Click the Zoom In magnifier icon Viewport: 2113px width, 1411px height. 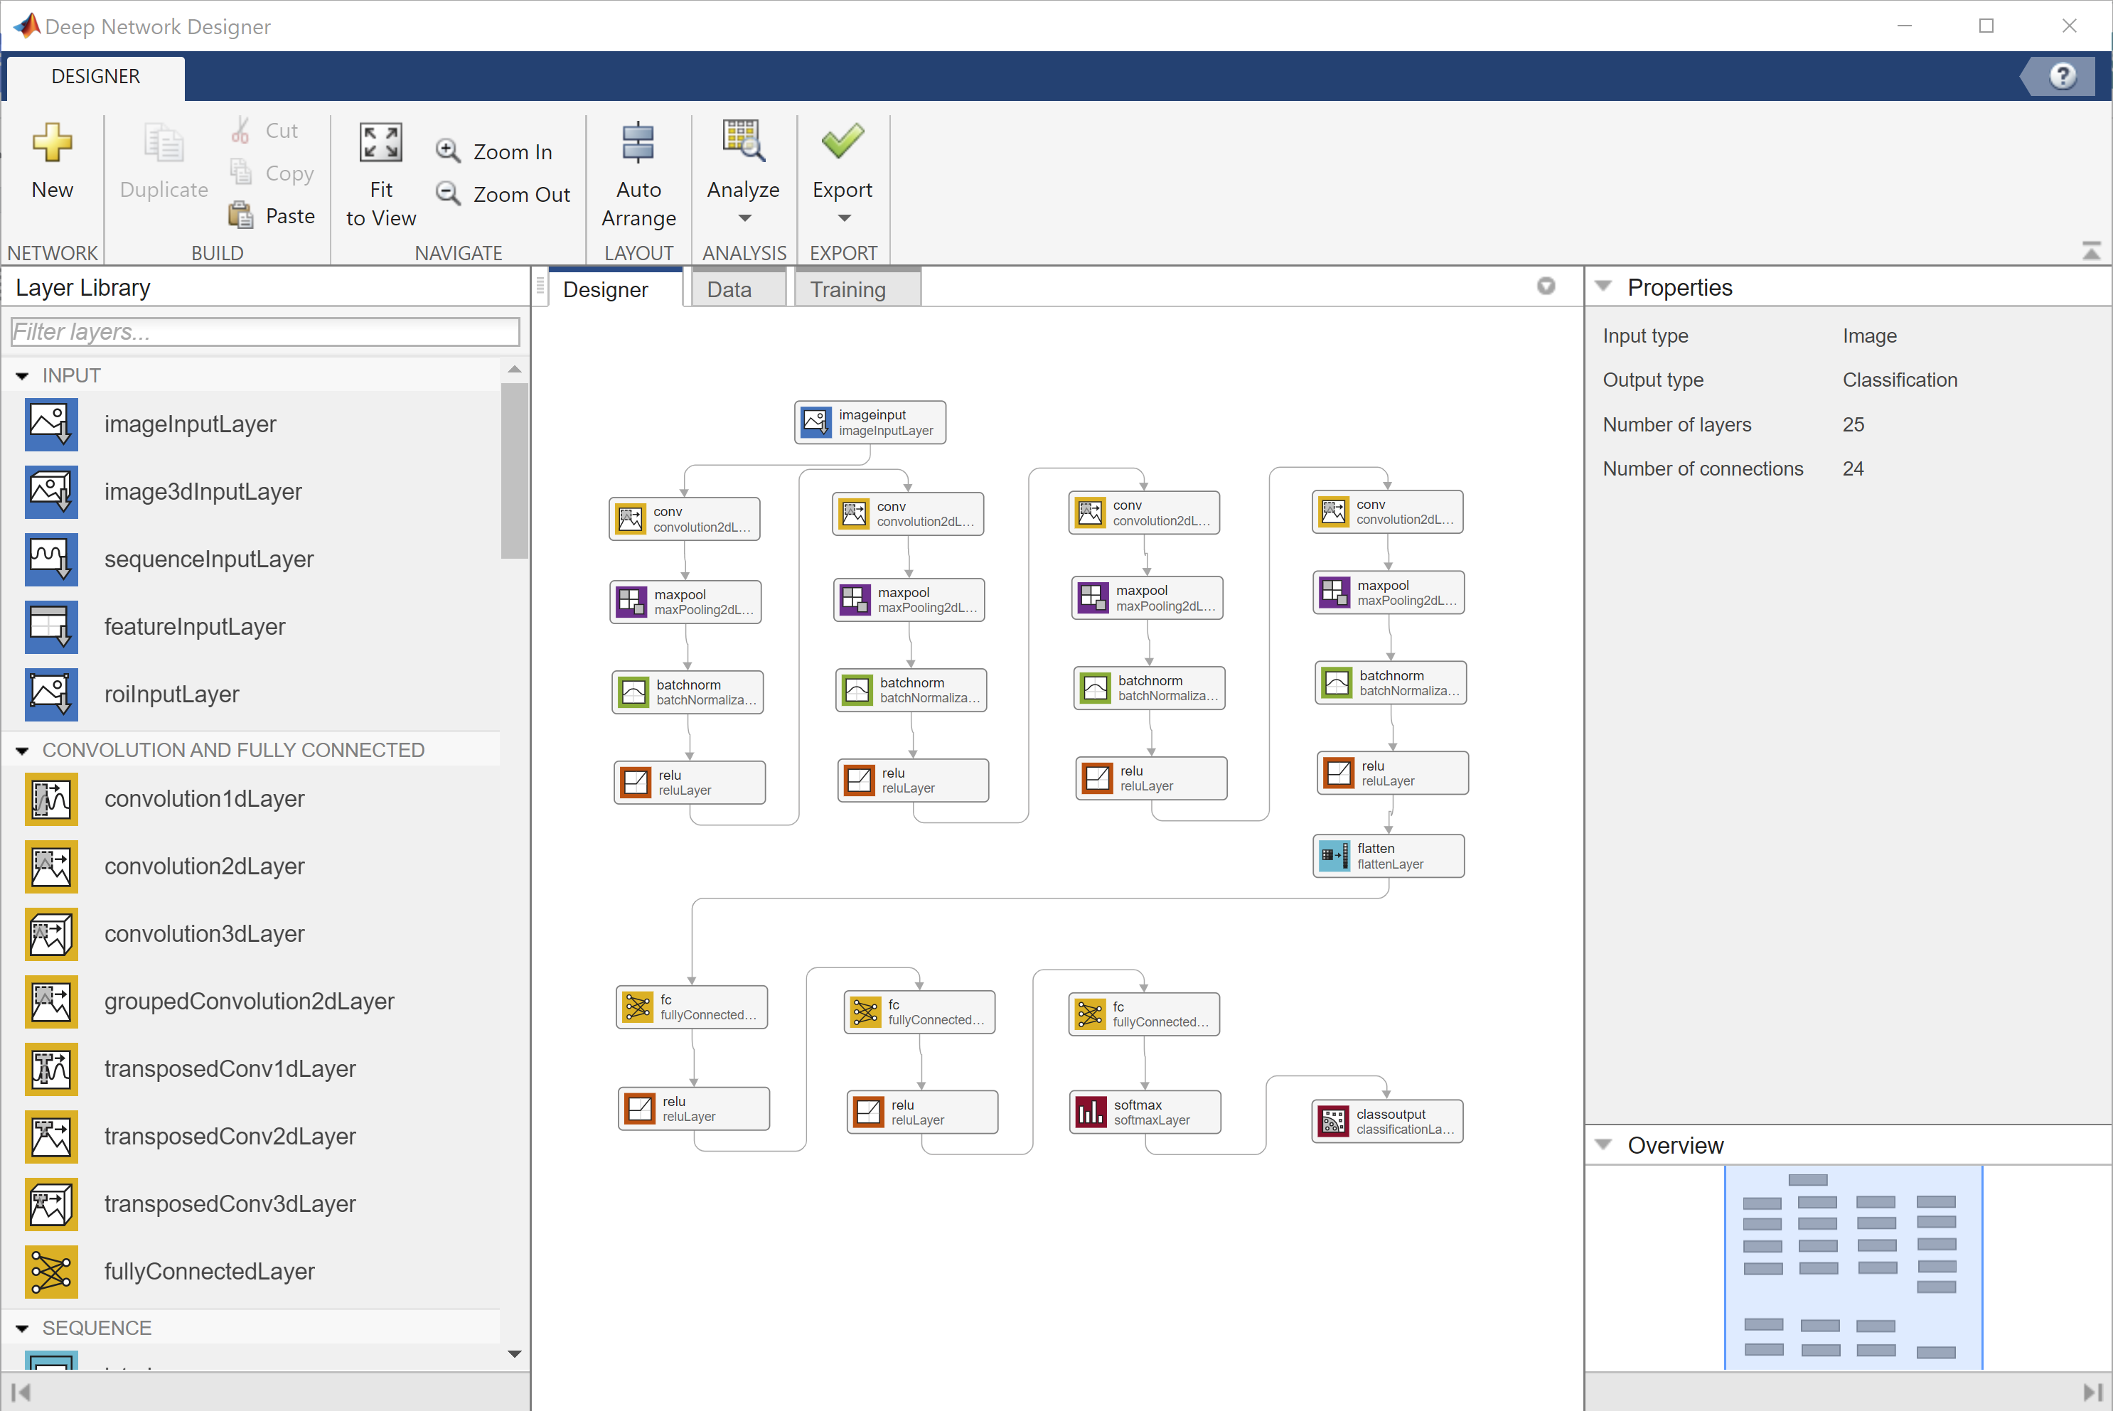pos(447,150)
